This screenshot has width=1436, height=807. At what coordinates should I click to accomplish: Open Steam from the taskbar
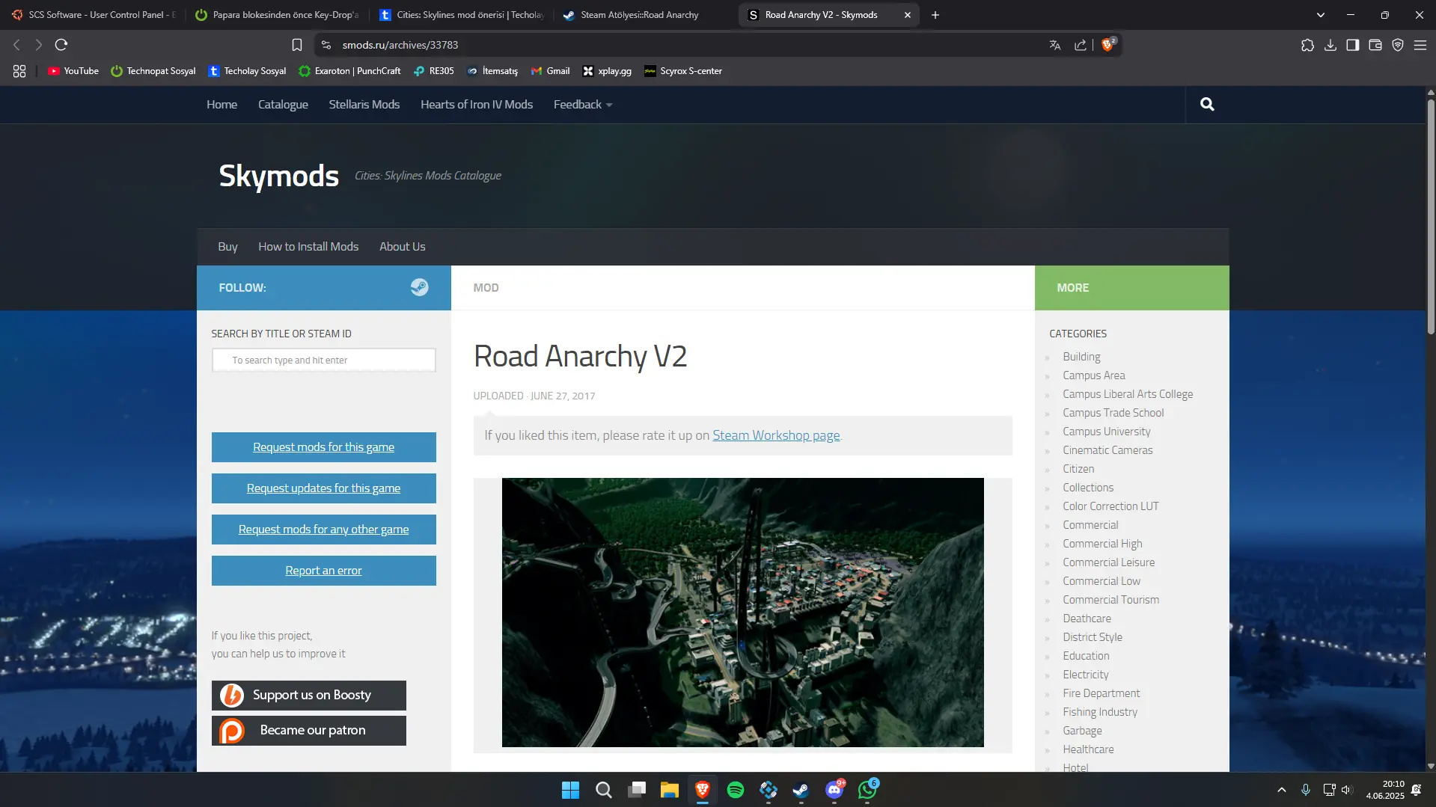pyautogui.click(x=801, y=790)
